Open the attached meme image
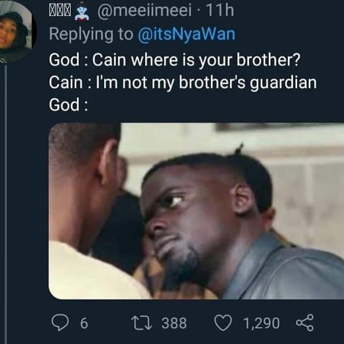Screen dimensions: 344x344 (196, 211)
